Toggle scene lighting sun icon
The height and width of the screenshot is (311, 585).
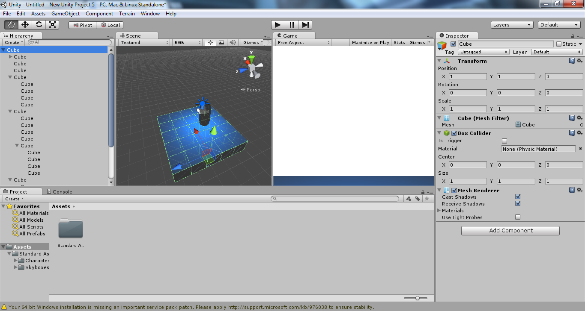click(210, 43)
